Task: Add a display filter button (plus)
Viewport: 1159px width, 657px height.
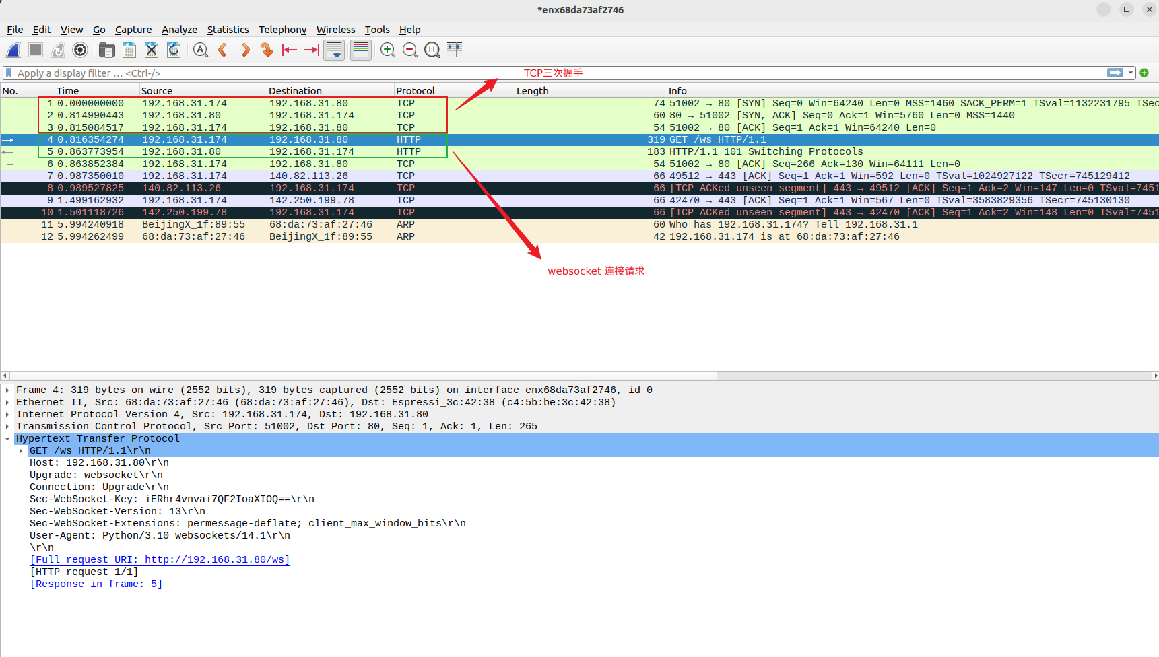Action: point(1144,73)
